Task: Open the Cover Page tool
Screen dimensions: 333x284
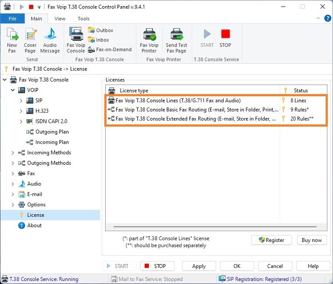Action: (30, 40)
